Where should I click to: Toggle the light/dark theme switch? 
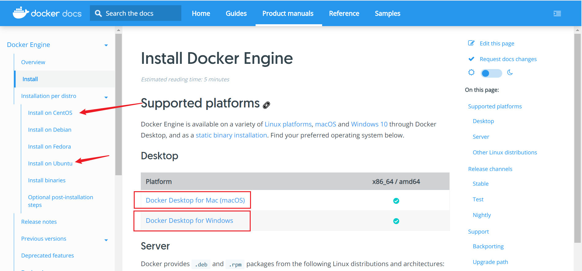(x=491, y=73)
